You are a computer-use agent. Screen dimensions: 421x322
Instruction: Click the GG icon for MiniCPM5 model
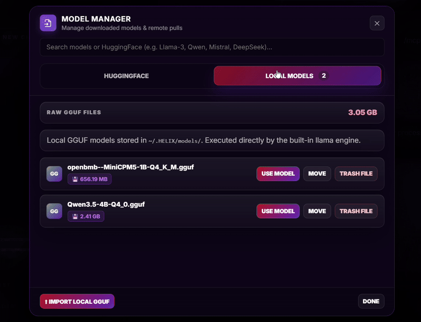pyautogui.click(x=54, y=174)
